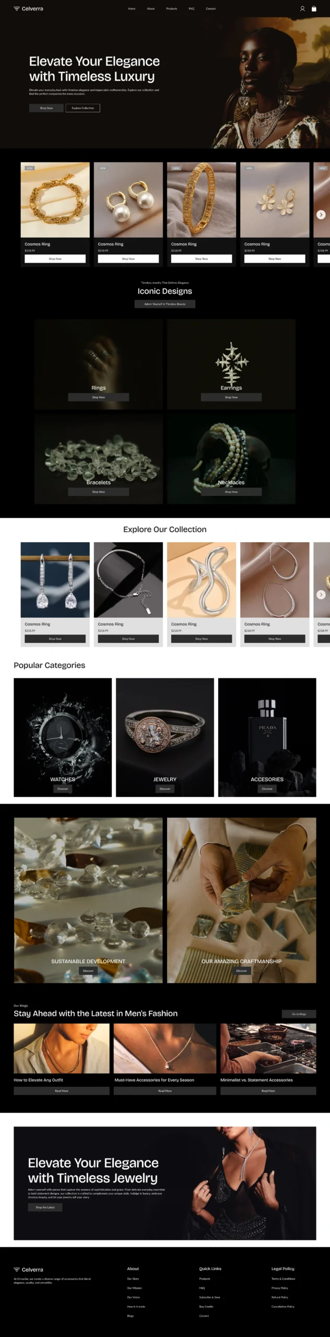
Task: Read More on Minimalist vs. Statement Accessories
Action: point(268,1090)
